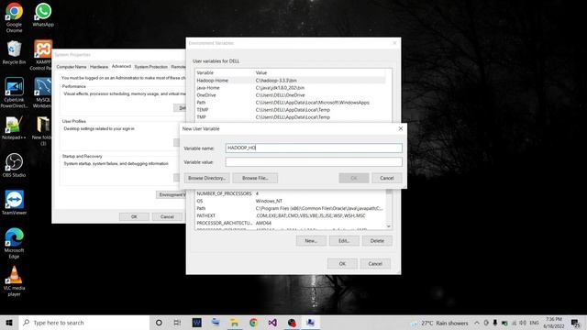
Task: Click the taskbar search box
Action: 84,323
